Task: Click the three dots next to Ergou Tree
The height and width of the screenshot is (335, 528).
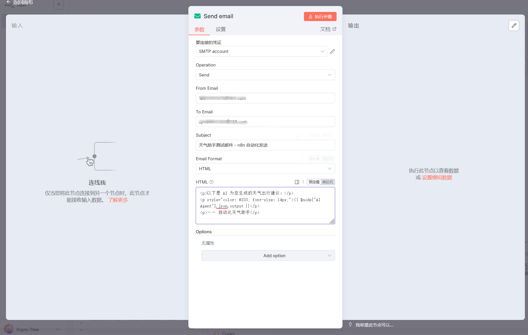Action: click(x=58, y=329)
